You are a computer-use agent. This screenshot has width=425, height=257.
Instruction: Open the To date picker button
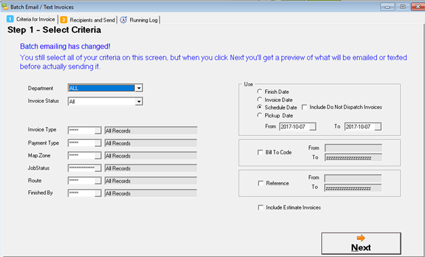click(x=378, y=126)
